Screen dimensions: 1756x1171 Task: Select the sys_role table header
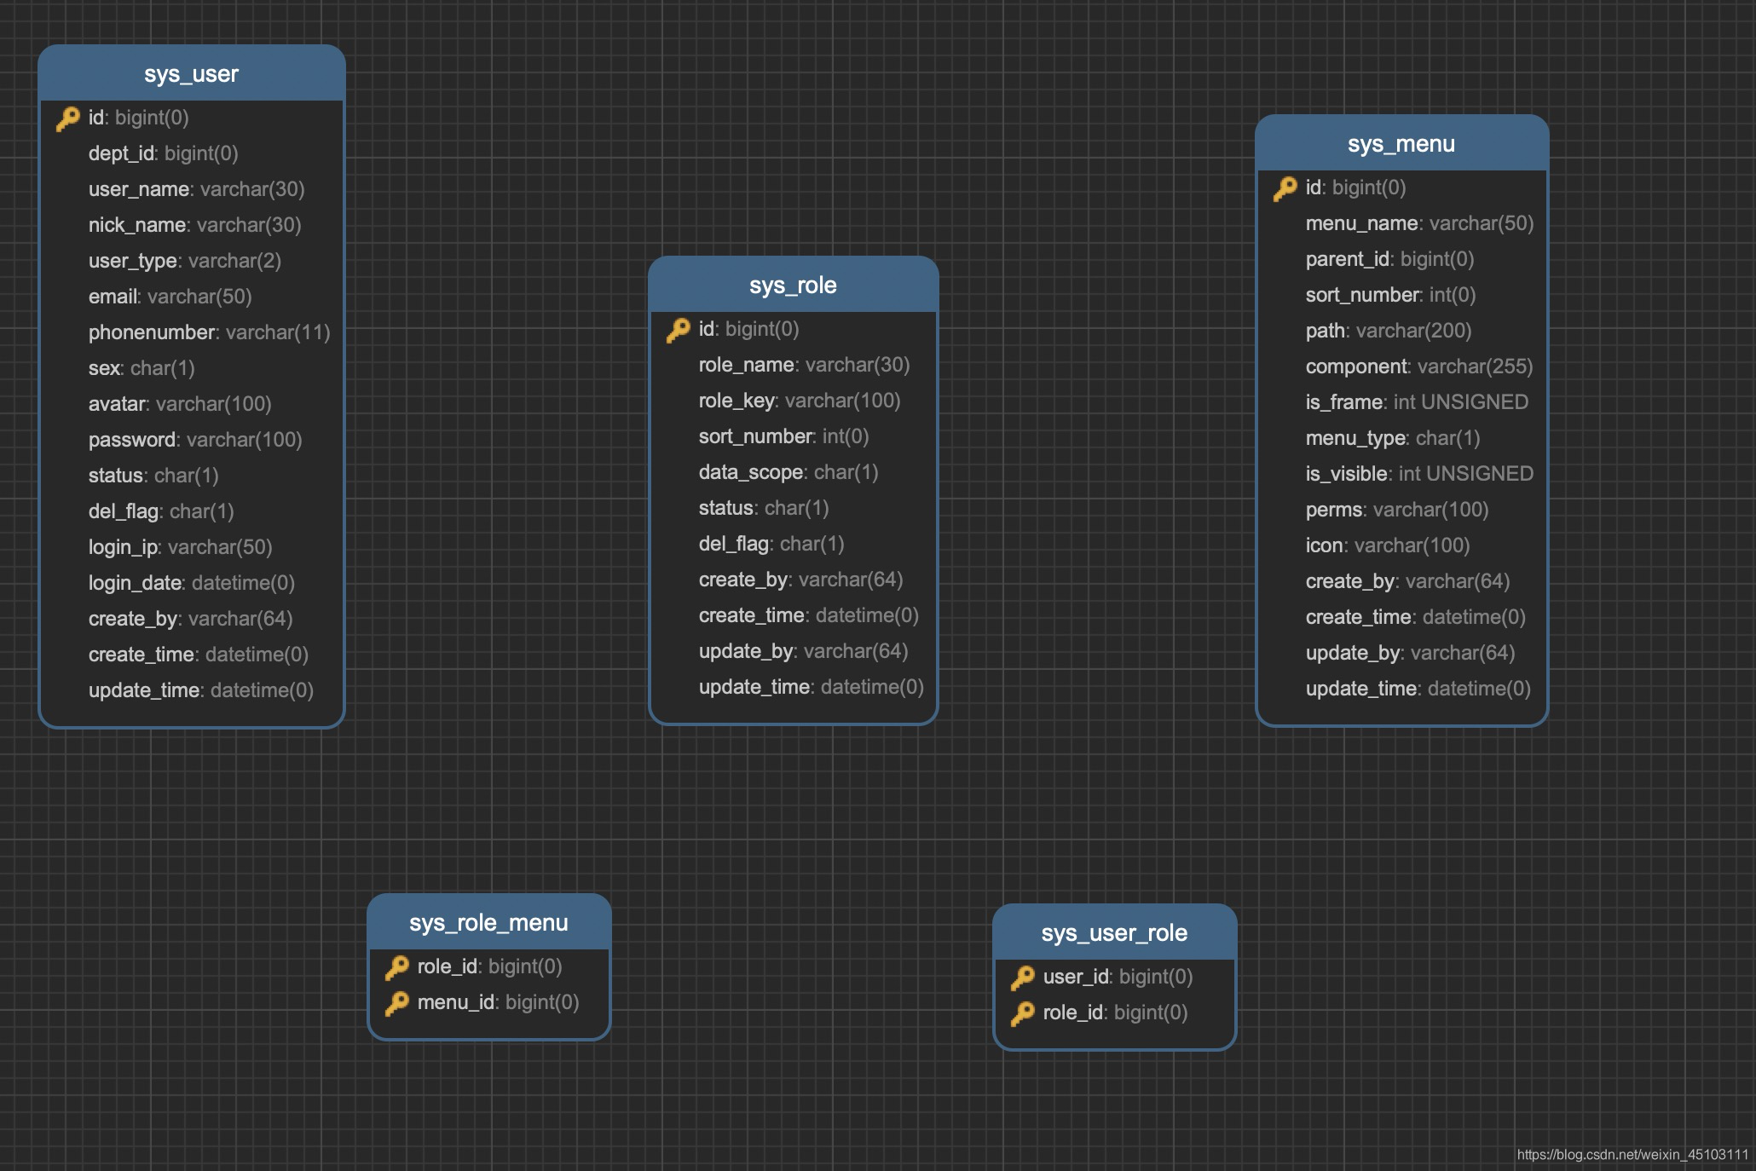(x=794, y=285)
